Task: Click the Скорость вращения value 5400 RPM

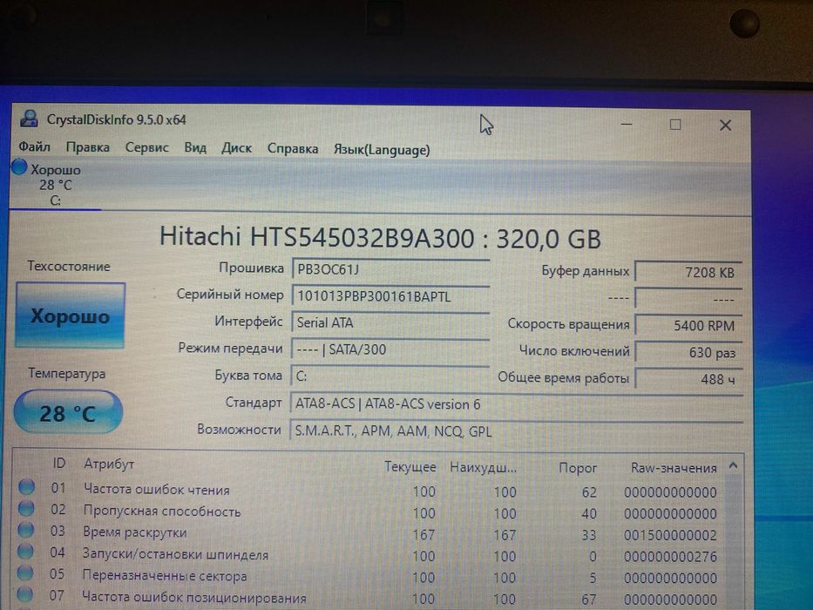Action: click(688, 326)
